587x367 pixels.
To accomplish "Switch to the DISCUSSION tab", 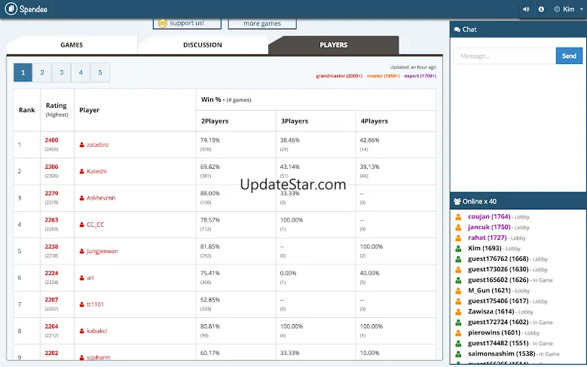I will (x=202, y=45).
